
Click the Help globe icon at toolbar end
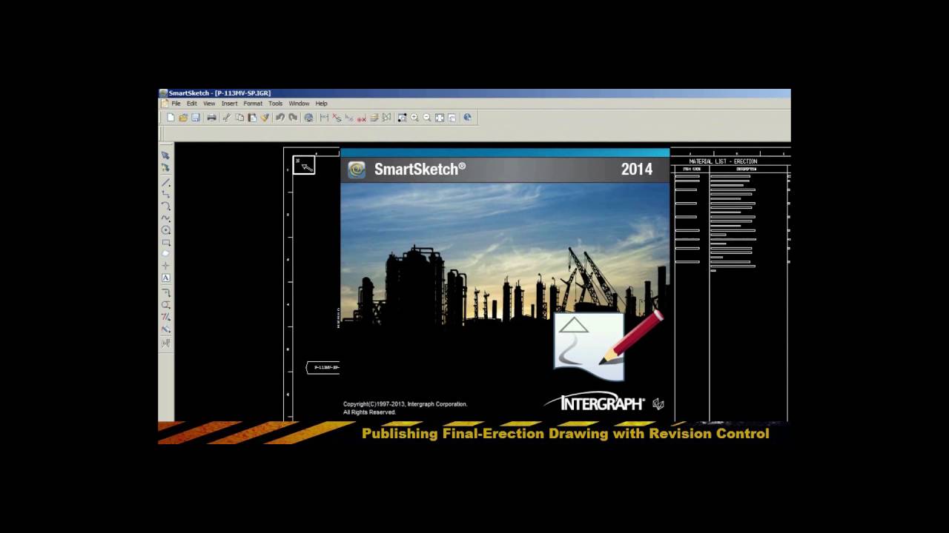click(467, 118)
